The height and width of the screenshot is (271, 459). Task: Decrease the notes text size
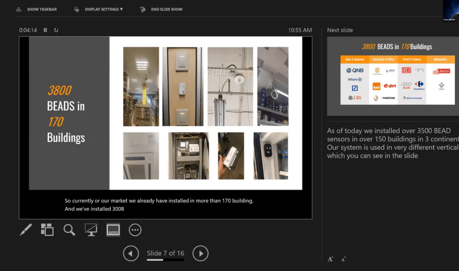click(343, 259)
